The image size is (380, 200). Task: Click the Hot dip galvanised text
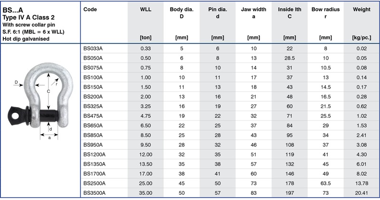click(26, 38)
